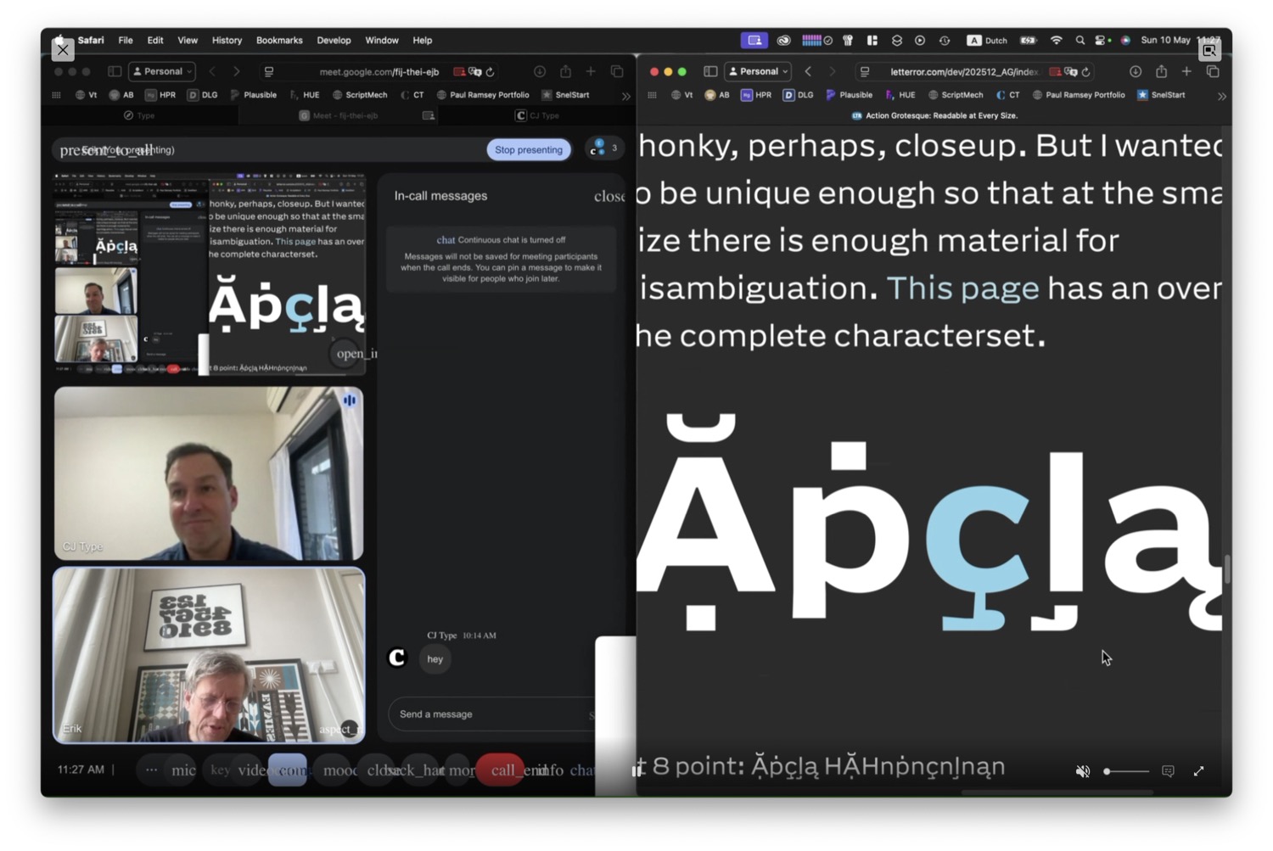Open downloads in the Meet Safari window

click(540, 71)
